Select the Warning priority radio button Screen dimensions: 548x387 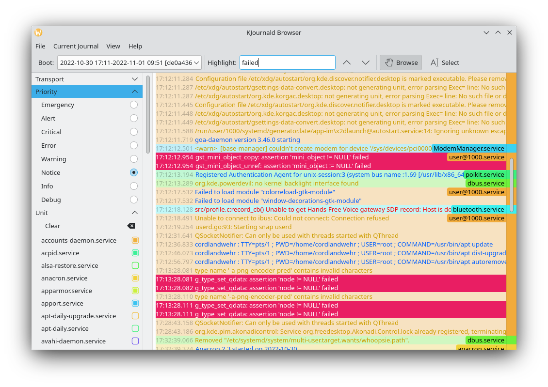tap(134, 159)
